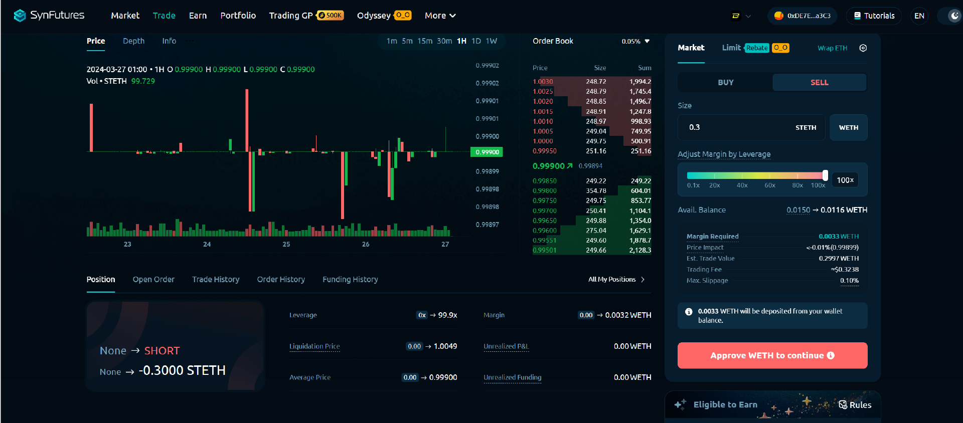Click the SynFutures logo icon
The width and height of the screenshot is (963, 423).
pos(20,16)
